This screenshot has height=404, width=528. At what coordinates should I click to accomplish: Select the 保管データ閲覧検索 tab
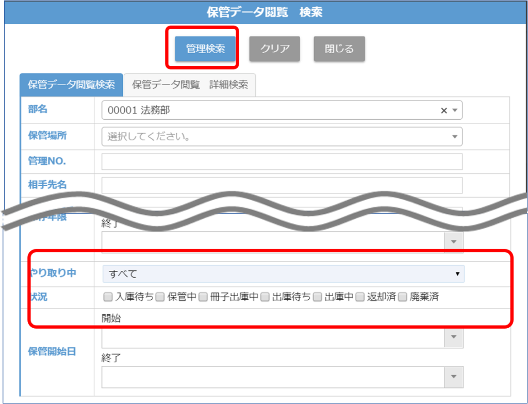click(71, 85)
